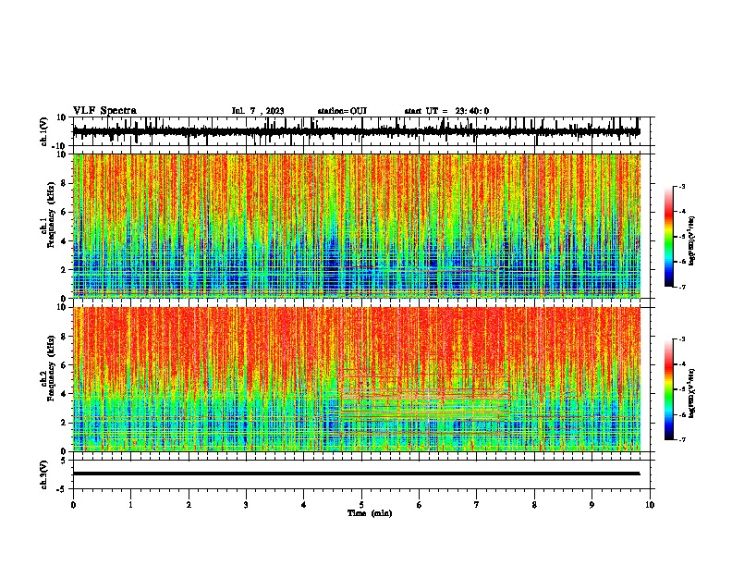
Task: Click the ch.1 spectrogram plot
Action: 357,226
